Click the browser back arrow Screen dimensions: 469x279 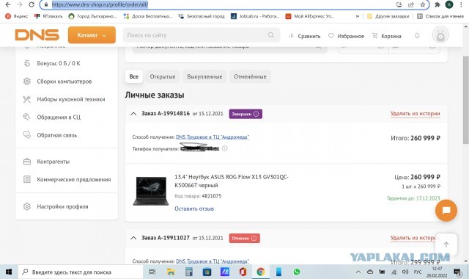[8, 4]
